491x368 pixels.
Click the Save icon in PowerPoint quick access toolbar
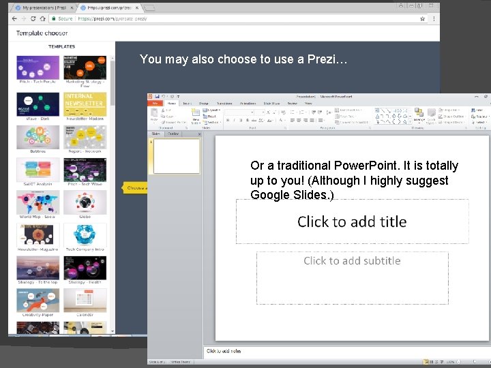158,97
